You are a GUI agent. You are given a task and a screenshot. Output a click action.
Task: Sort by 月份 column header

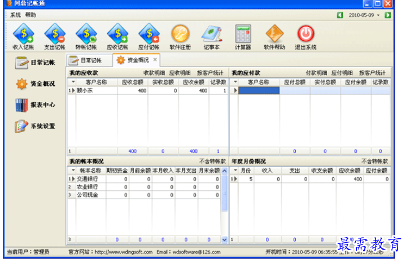pyautogui.click(x=246, y=171)
